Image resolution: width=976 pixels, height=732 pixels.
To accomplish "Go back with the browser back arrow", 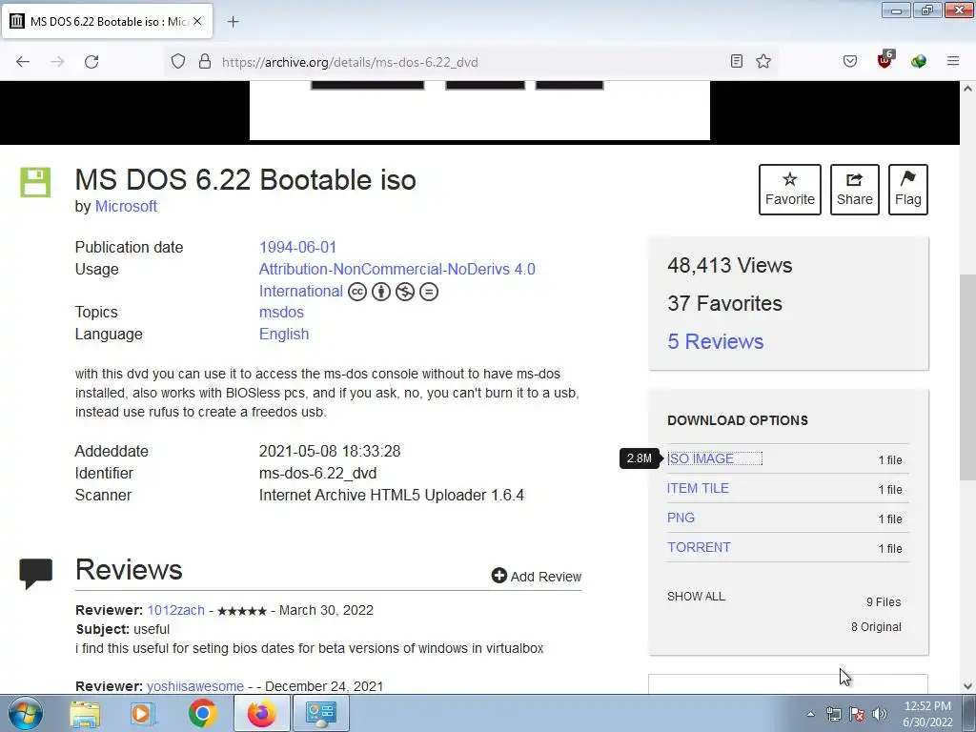I will coord(23,62).
